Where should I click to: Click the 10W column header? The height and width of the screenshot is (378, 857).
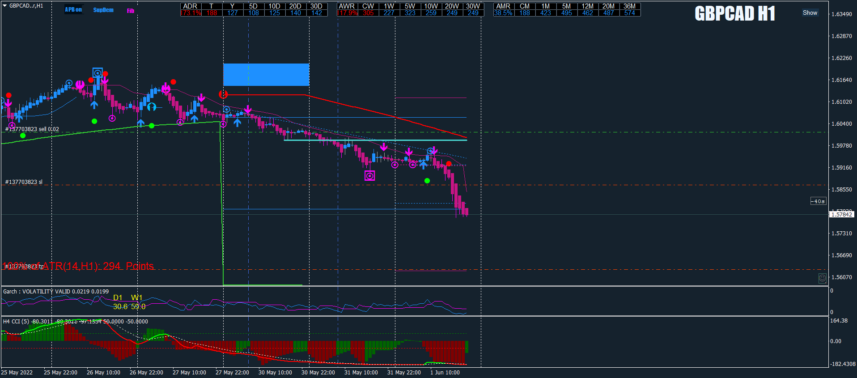(431, 6)
